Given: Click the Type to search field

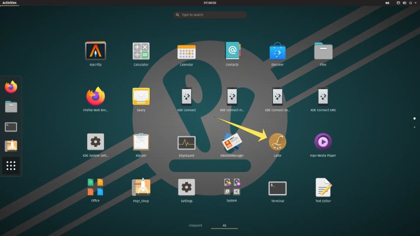Looking at the screenshot, I should point(210,15).
